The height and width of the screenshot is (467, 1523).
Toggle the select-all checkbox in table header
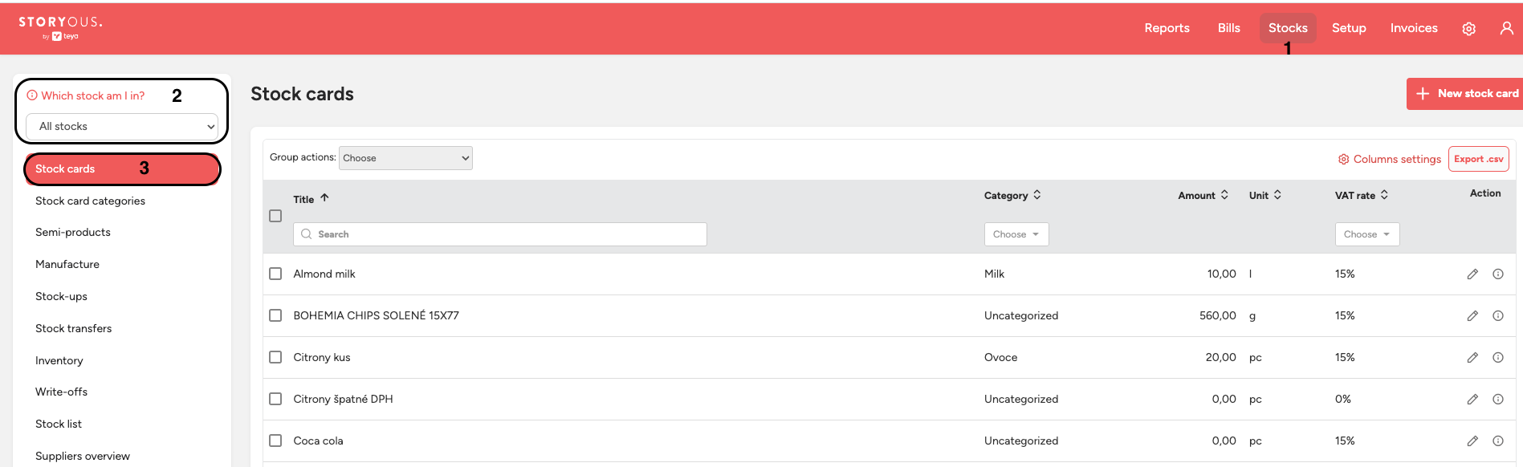[x=275, y=216]
